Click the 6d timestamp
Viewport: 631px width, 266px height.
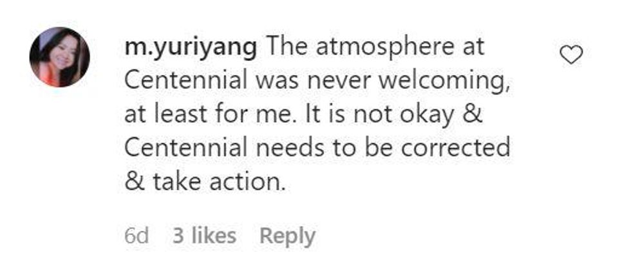pyautogui.click(x=136, y=236)
